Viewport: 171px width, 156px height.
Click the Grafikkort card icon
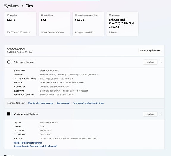point(42,15)
